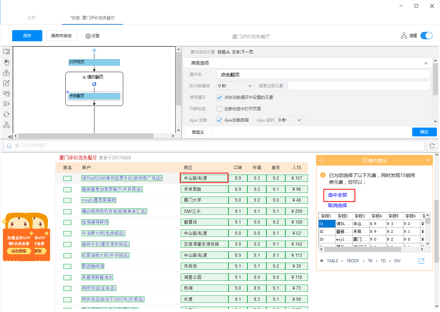Uncheck 点击当前循环中设置的元素 checkbox

219,97
